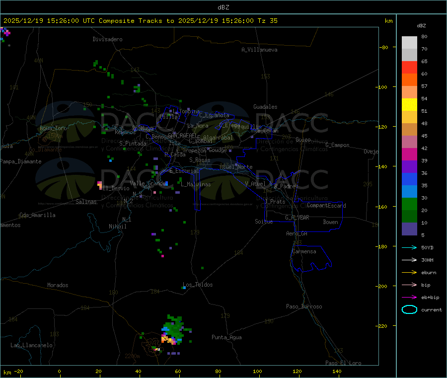The height and width of the screenshot is (378, 447).
Task: Click the 100 km x-axis tick label
Action: coord(257,371)
